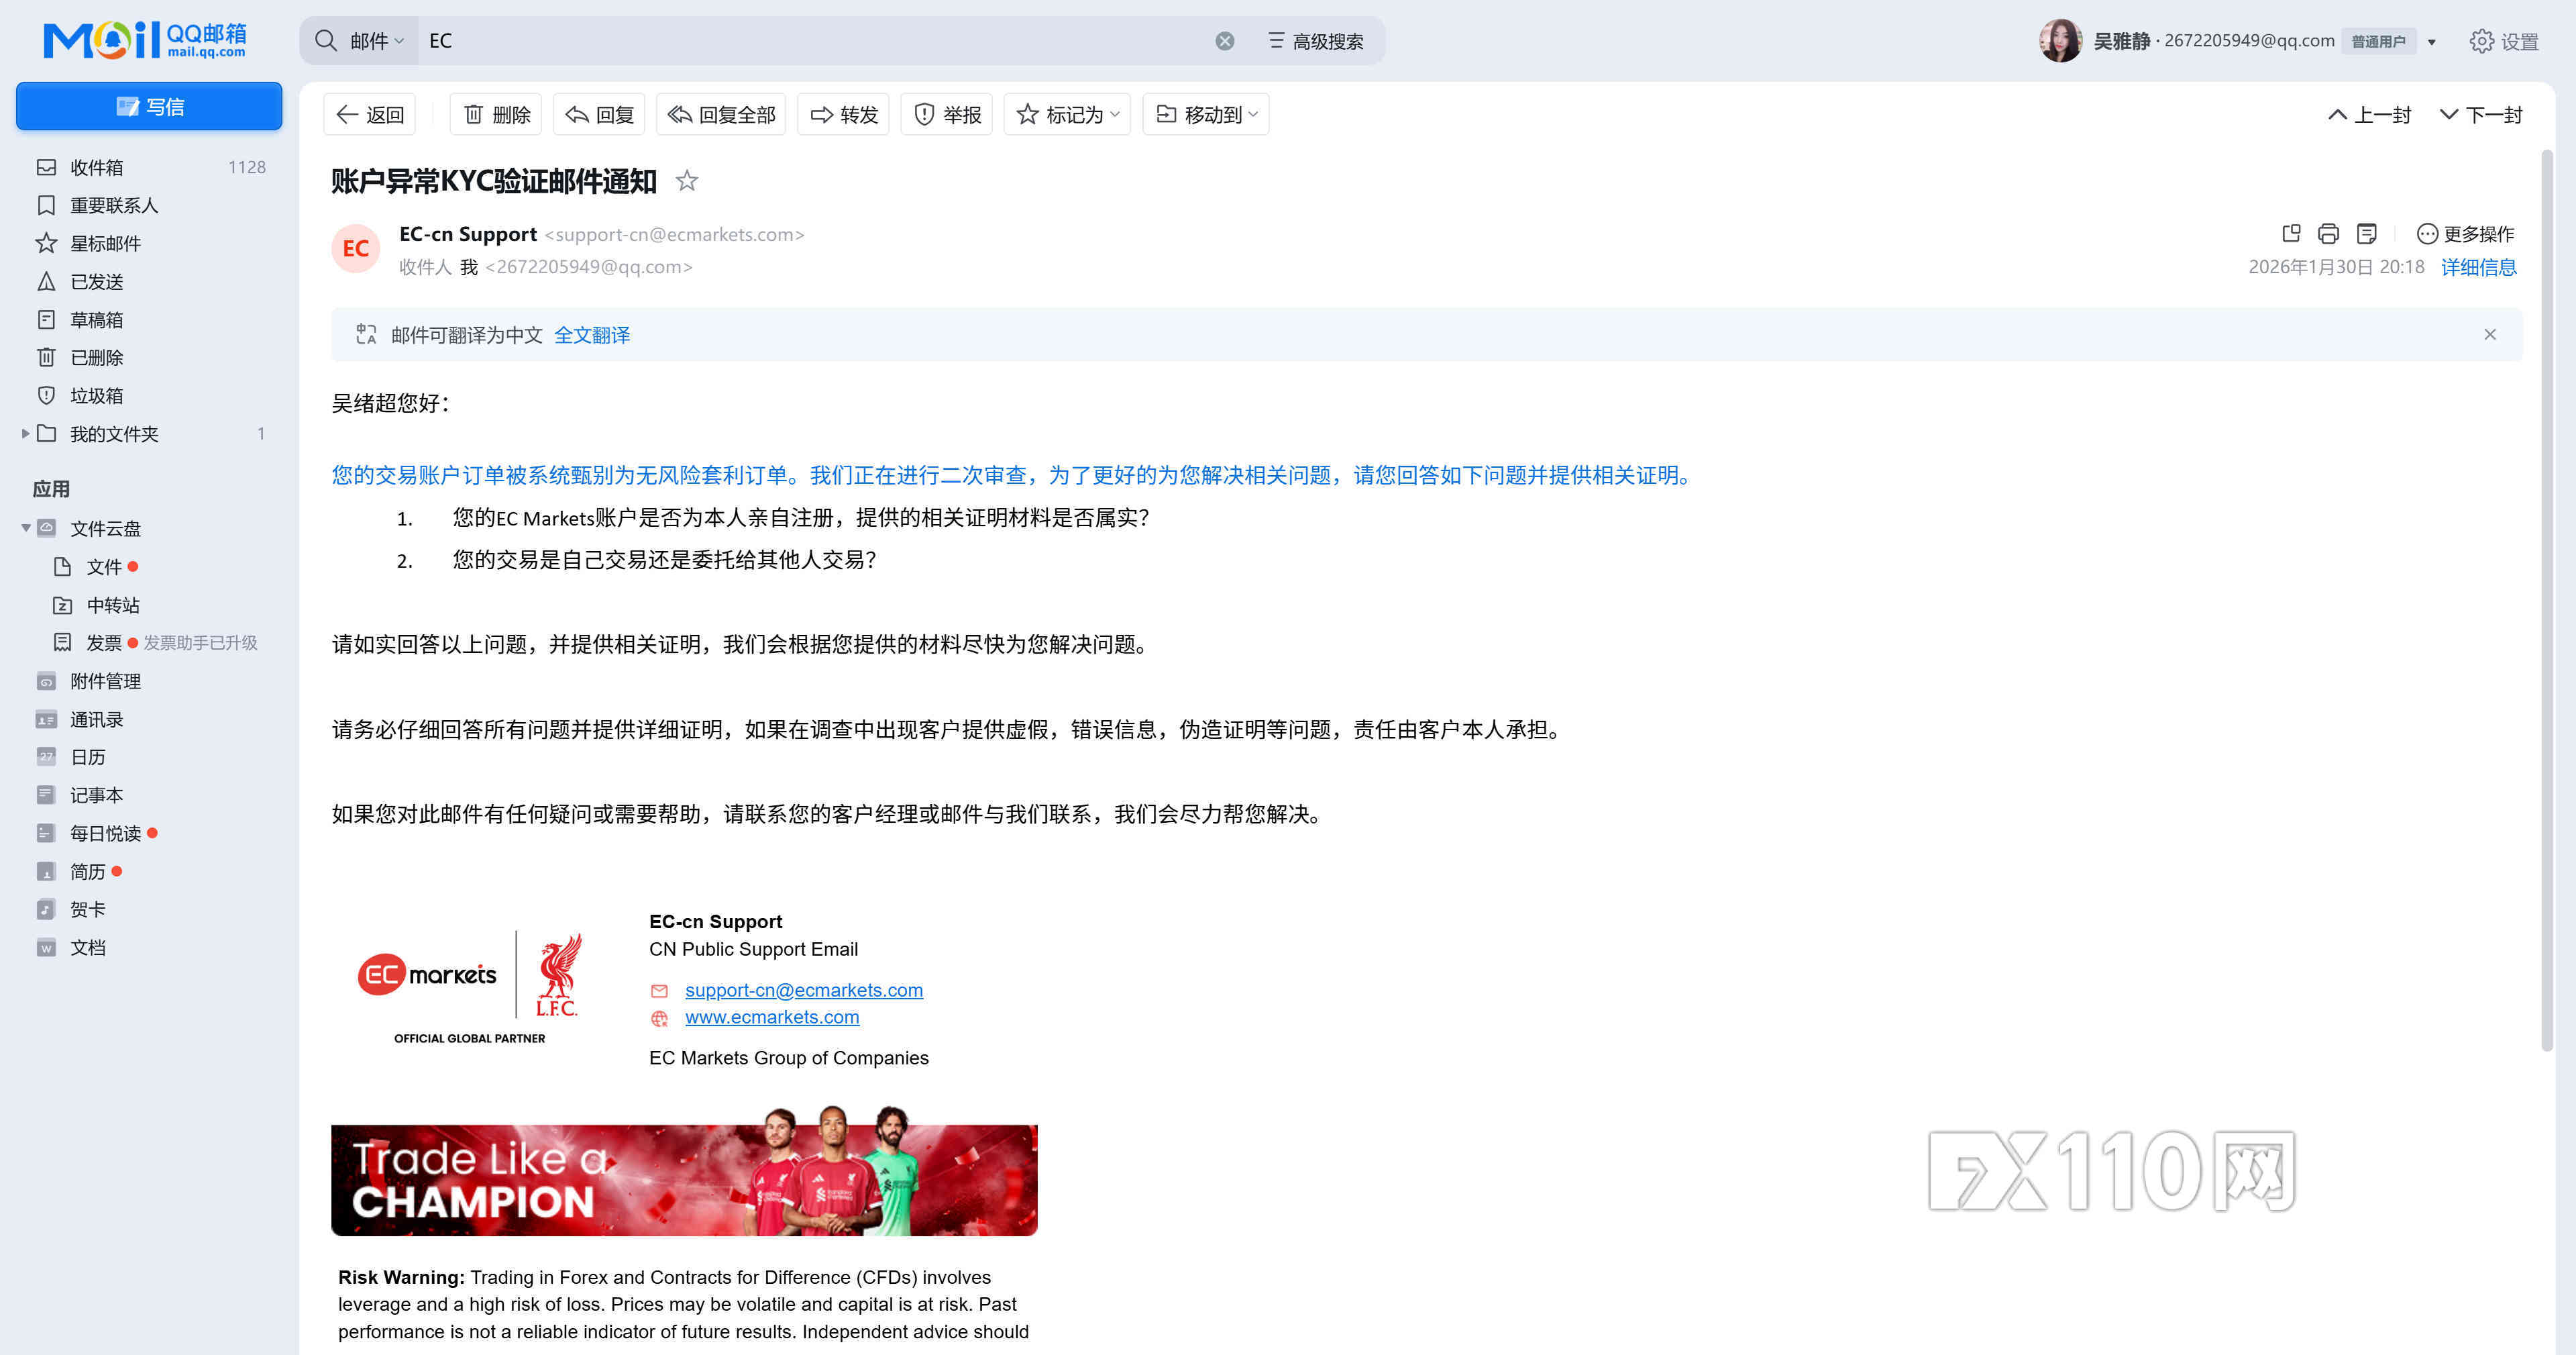
Task: Open 已发送 sent folder
Action: coord(150,281)
